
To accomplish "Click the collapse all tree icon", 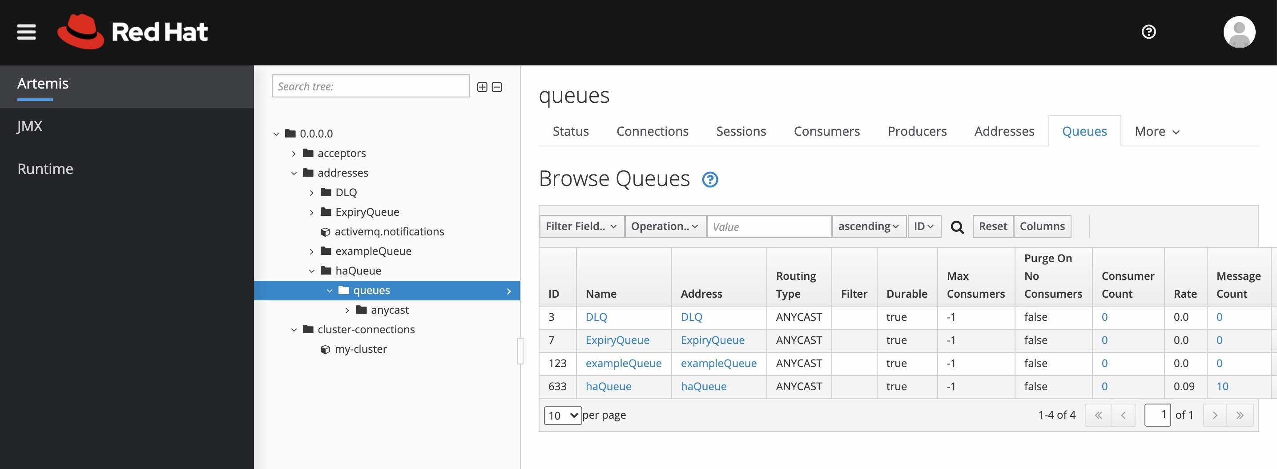I will [x=497, y=87].
